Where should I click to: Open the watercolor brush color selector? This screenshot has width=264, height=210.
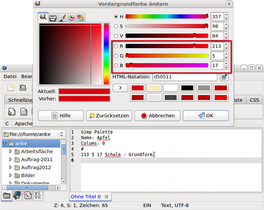(x=62, y=18)
